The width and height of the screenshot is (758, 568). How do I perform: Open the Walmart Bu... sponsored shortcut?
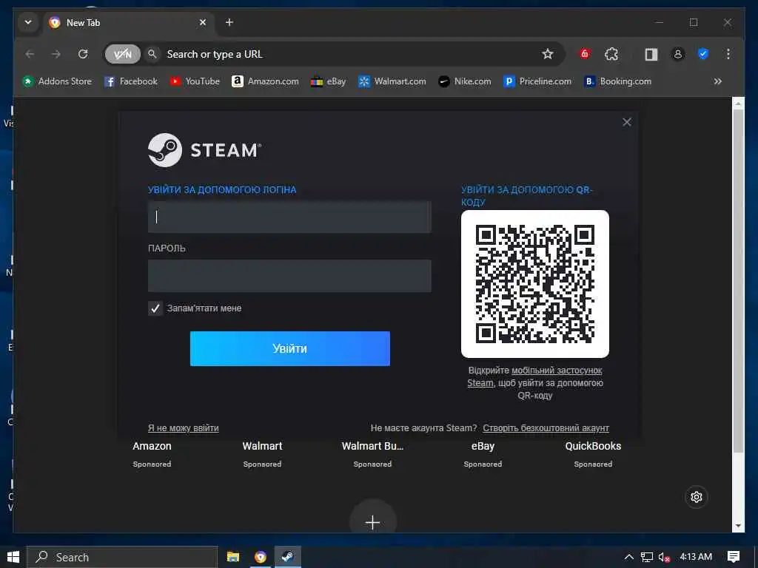372,453
